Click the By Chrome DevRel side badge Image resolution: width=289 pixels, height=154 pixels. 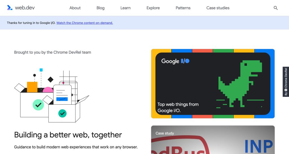pyautogui.click(x=286, y=82)
